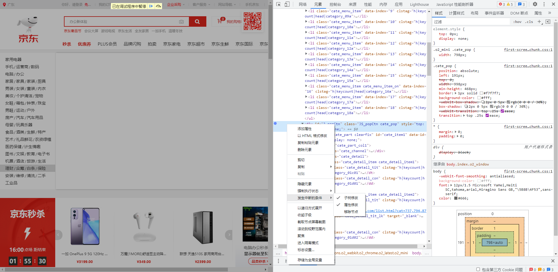Click the 京东奢品节 hot search link

coord(73,31)
